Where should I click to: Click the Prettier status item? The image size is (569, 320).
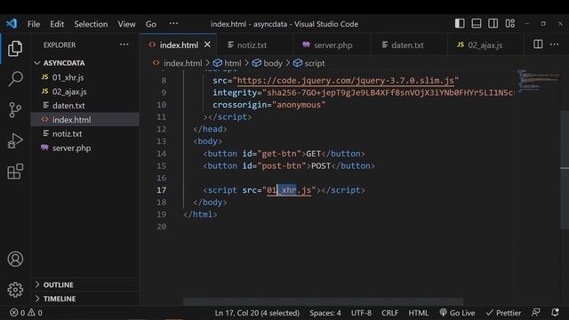coord(503,313)
